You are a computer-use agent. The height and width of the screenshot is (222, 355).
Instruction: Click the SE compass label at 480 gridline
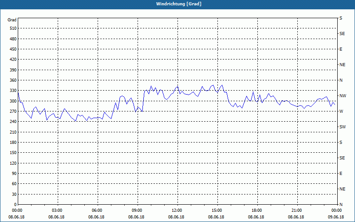[342, 34]
